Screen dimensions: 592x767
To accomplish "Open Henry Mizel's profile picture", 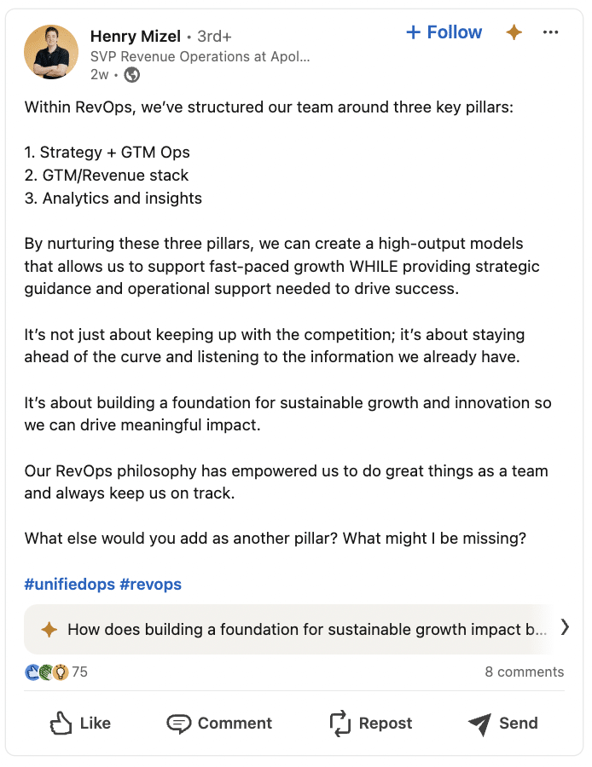I will [x=51, y=52].
